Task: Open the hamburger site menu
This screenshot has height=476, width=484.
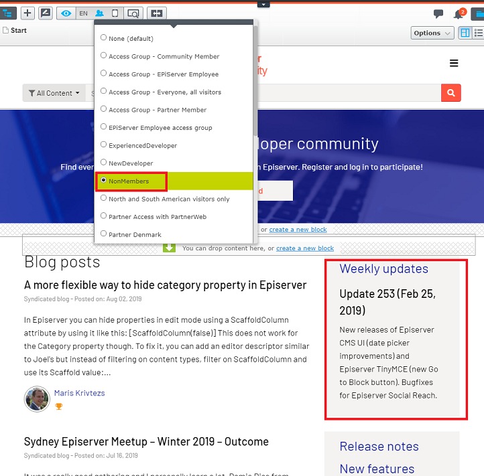Action: click(454, 64)
